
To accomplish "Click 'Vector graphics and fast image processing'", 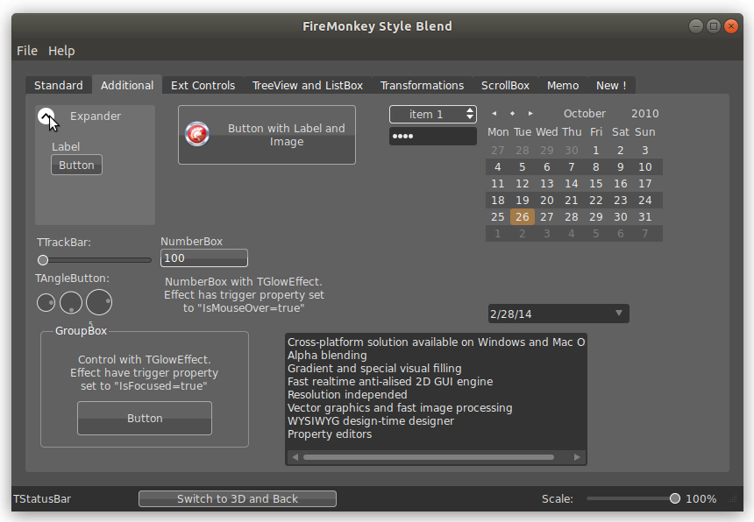I will coord(400,408).
